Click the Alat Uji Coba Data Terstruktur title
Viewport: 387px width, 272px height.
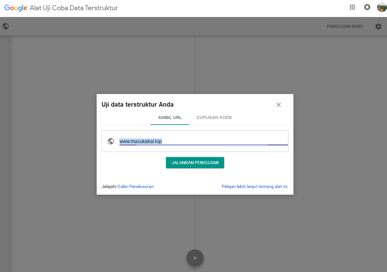[74, 8]
